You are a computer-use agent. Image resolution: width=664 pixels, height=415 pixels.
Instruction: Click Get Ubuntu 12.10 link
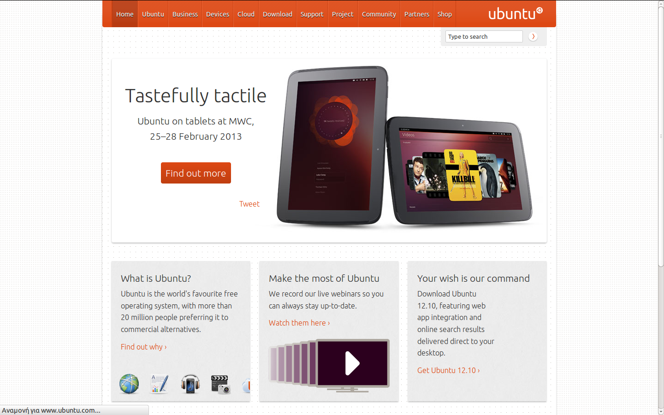pos(449,370)
